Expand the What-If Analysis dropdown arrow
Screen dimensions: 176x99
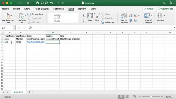[152, 16]
